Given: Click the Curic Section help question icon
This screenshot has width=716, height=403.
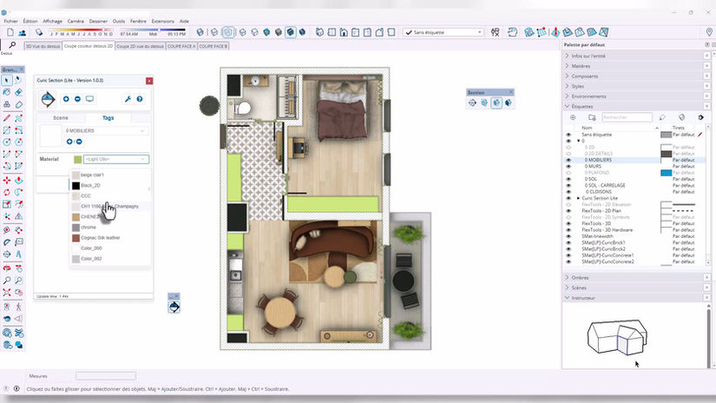Looking at the screenshot, I should [x=140, y=99].
